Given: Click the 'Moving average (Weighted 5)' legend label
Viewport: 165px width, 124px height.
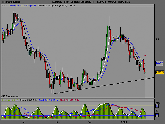Looking at the screenshot, I should (53, 6).
